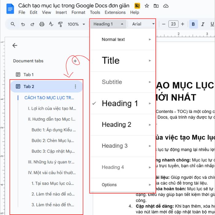Run spelling and grammar check

click(51, 24)
